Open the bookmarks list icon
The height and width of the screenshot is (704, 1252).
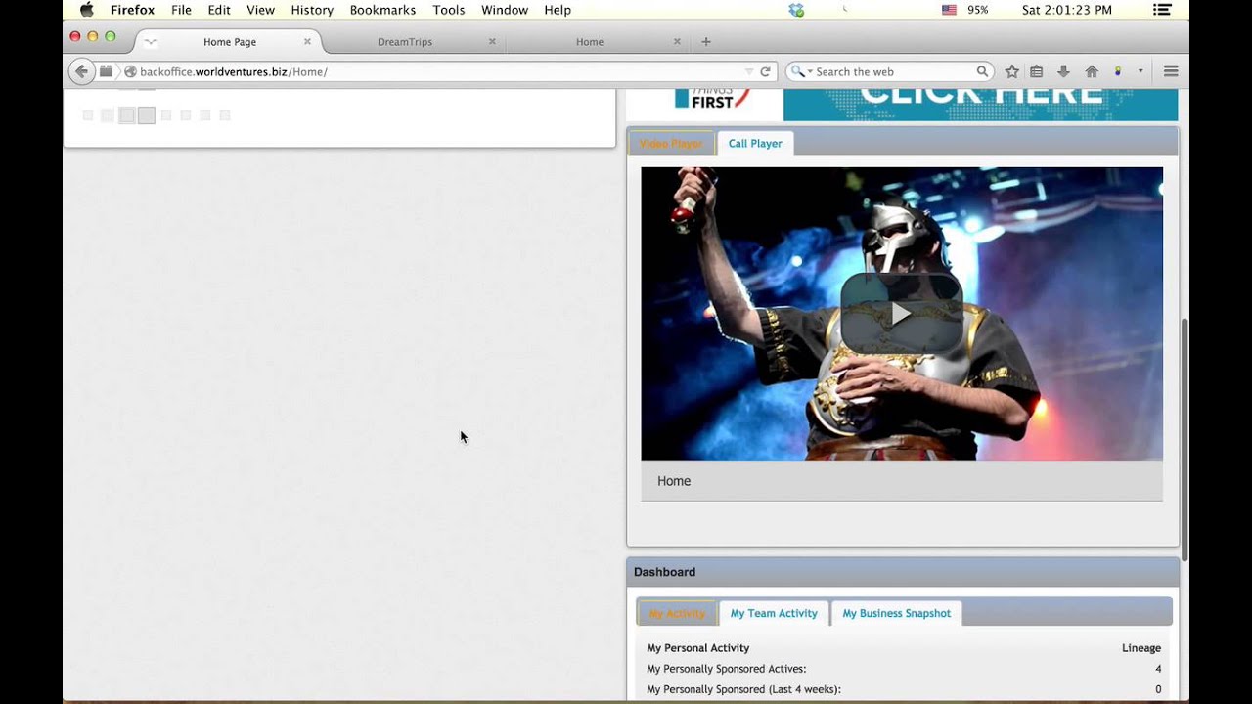pos(1037,71)
